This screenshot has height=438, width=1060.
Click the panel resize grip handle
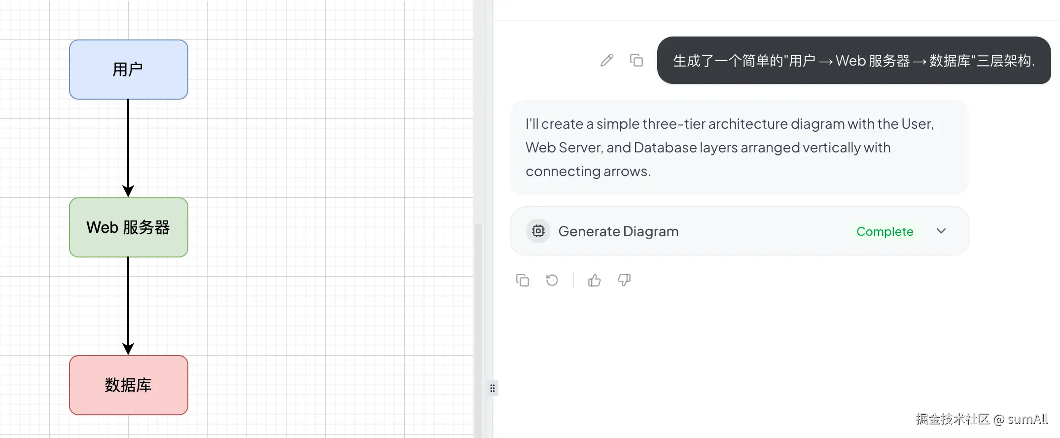(x=493, y=388)
